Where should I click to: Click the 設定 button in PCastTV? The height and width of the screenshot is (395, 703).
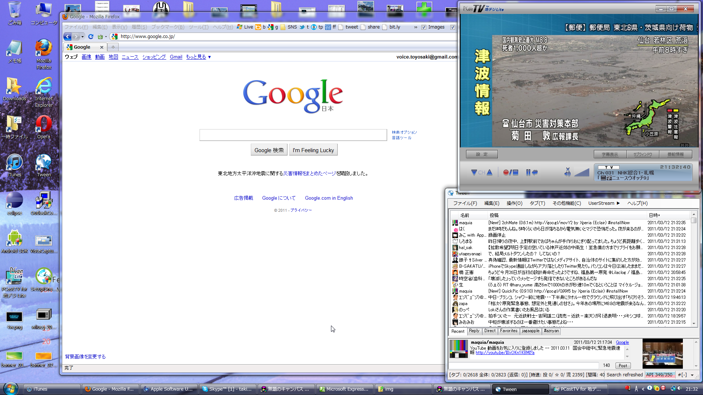coord(482,154)
